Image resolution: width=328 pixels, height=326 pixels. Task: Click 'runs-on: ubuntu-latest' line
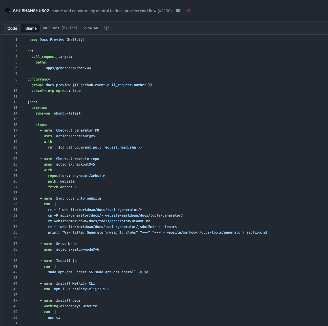click(58, 113)
